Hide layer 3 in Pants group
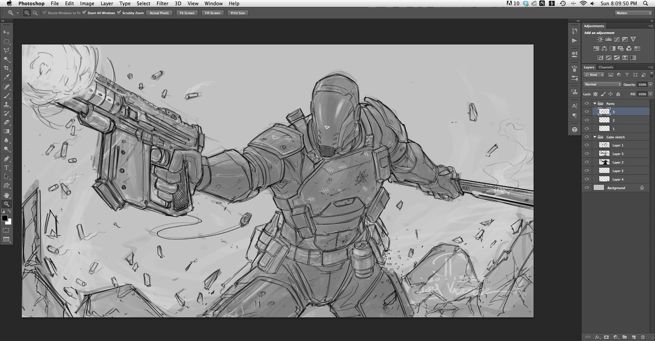Viewport: 655px width, 341px height. [x=586, y=111]
